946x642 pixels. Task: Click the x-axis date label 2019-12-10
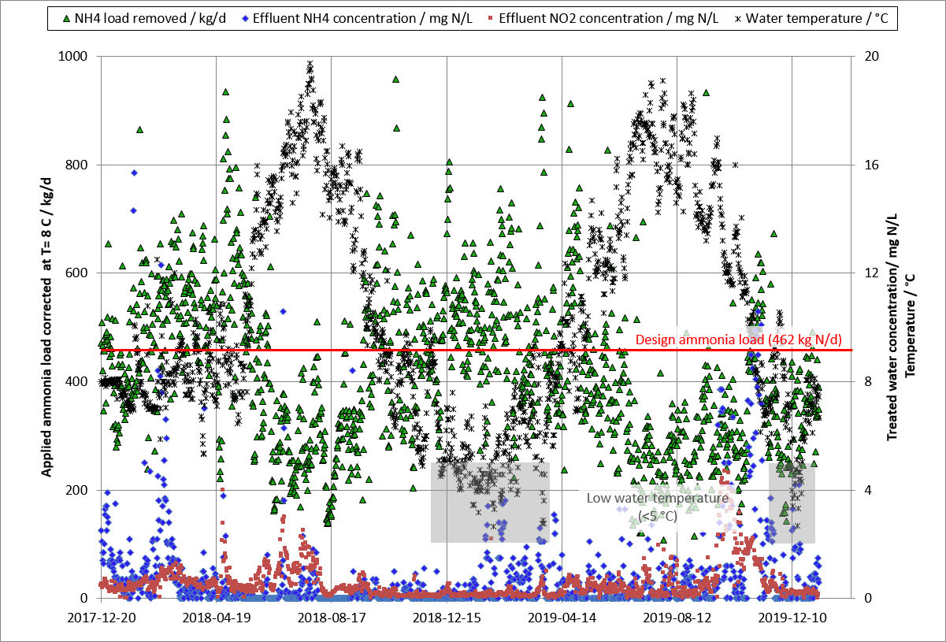tap(792, 618)
